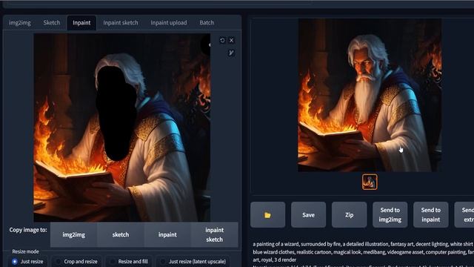Click the Save button

point(308,215)
